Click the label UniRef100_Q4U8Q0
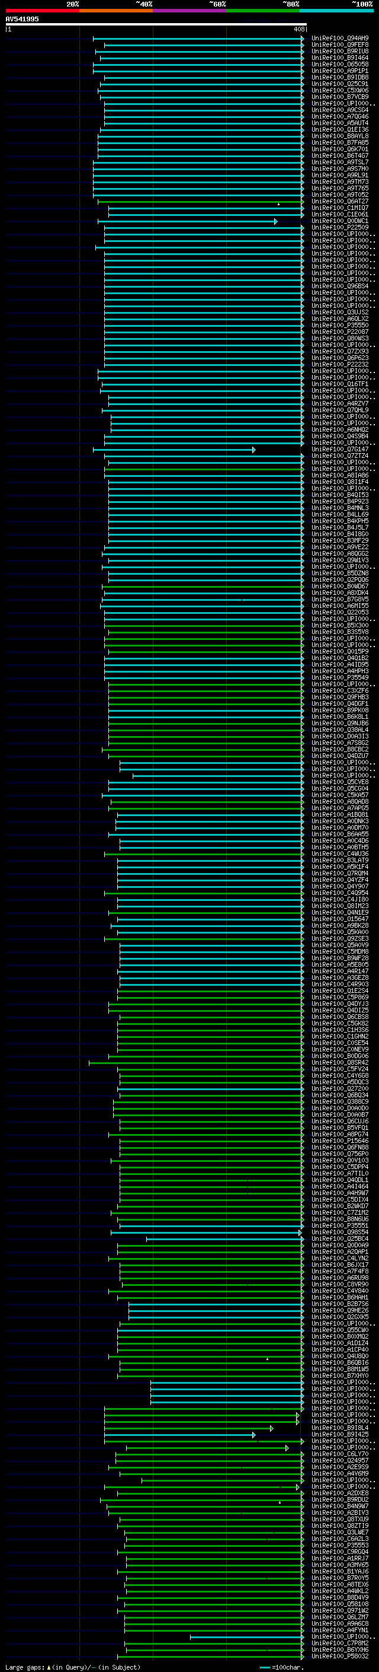Image resolution: width=379 pixels, height=1672 pixels. (x=340, y=1356)
